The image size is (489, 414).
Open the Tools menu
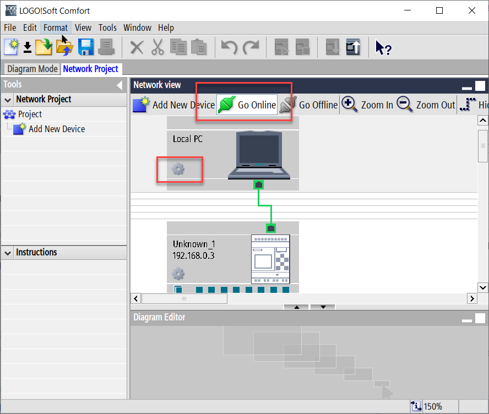[x=107, y=28]
